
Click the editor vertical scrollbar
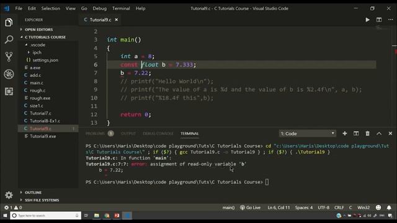tap(395, 76)
